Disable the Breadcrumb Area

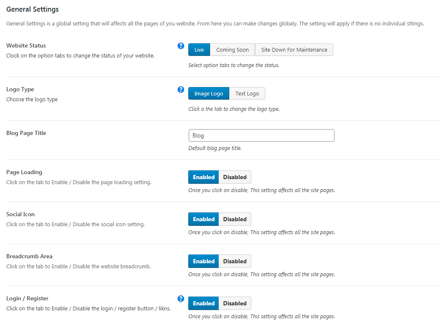click(x=235, y=261)
